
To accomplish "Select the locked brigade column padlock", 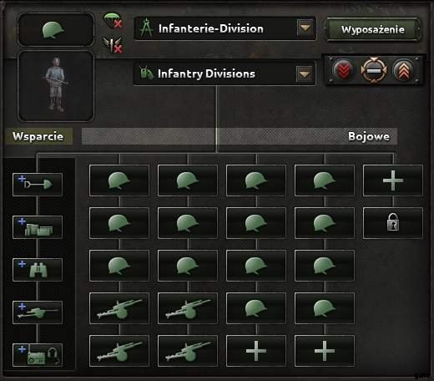I will click(x=393, y=223).
